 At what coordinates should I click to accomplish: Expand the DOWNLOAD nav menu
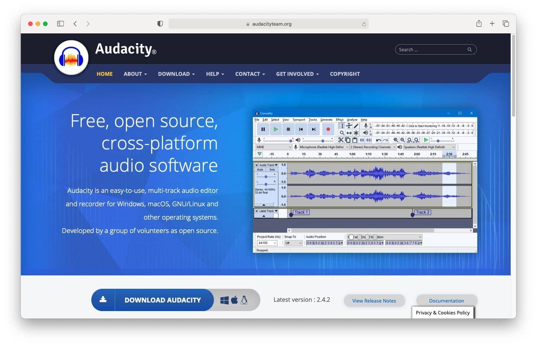176,74
